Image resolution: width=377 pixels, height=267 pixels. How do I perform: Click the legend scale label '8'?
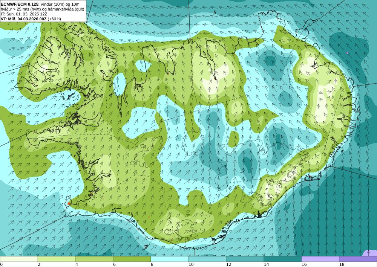pos(152,265)
